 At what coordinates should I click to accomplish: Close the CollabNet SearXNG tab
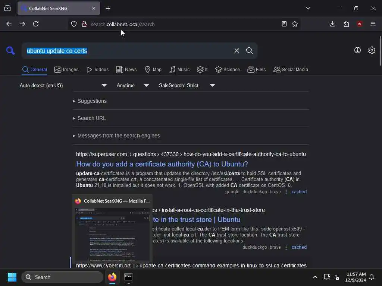click(94, 8)
